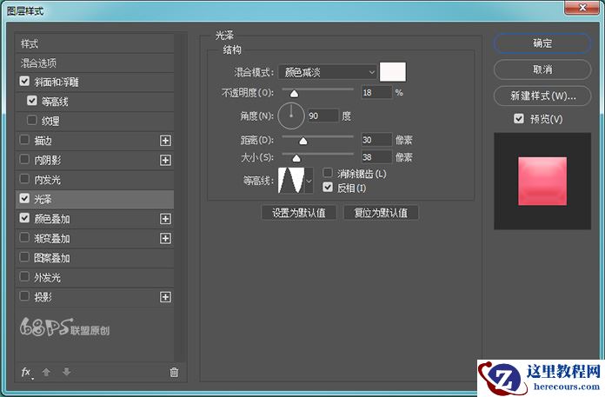605x397 pixels.
Task: Enable the 内阴影 checkbox
Action: 24,159
